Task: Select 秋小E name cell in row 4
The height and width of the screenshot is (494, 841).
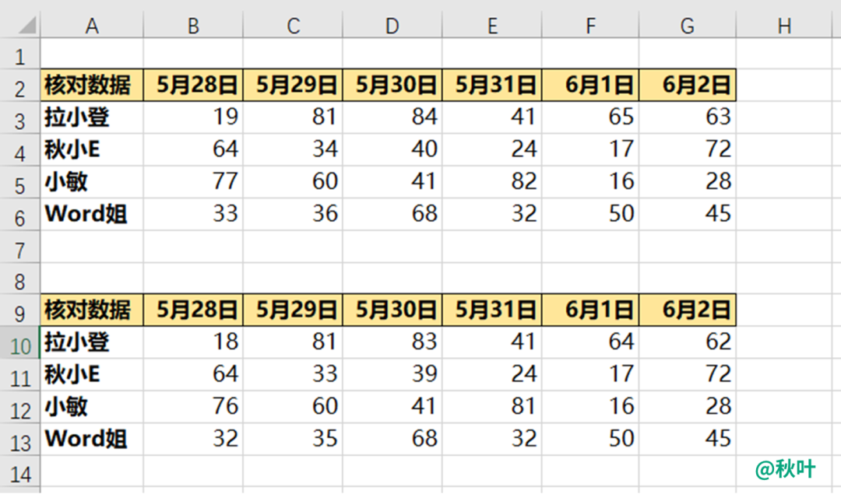Action: pos(92,149)
